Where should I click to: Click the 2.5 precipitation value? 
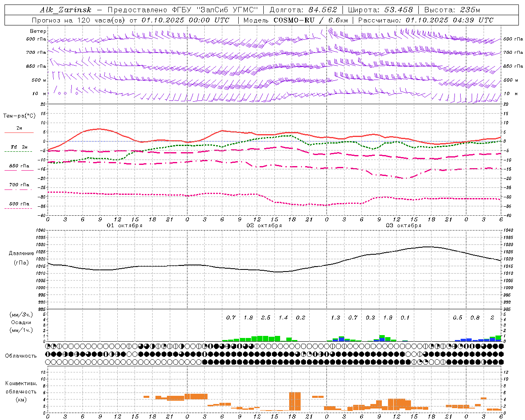tap(266, 318)
